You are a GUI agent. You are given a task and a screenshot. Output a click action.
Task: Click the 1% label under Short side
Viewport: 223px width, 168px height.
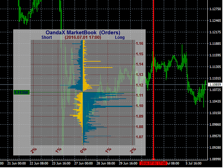pyautogui.click(x=58, y=150)
